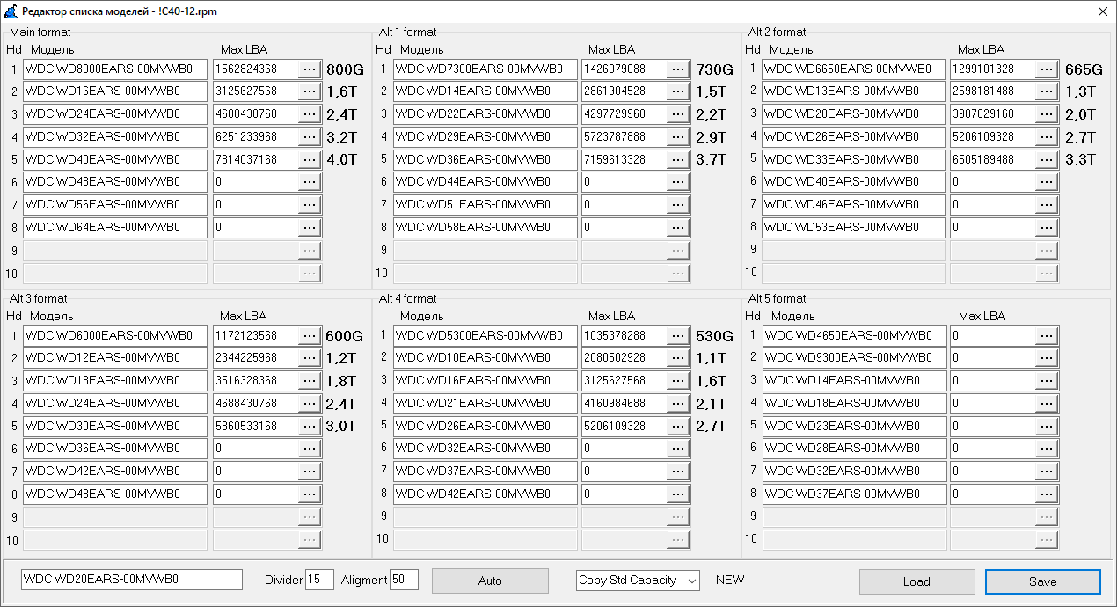Click the 530G capacity label
Viewport: 1117px width, 607px height.
[714, 337]
